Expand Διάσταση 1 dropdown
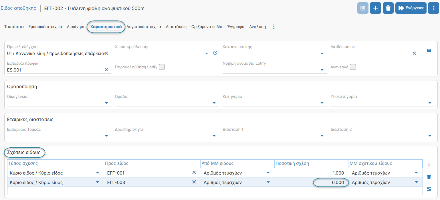This screenshot has height=200, width=440. pos(322,136)
